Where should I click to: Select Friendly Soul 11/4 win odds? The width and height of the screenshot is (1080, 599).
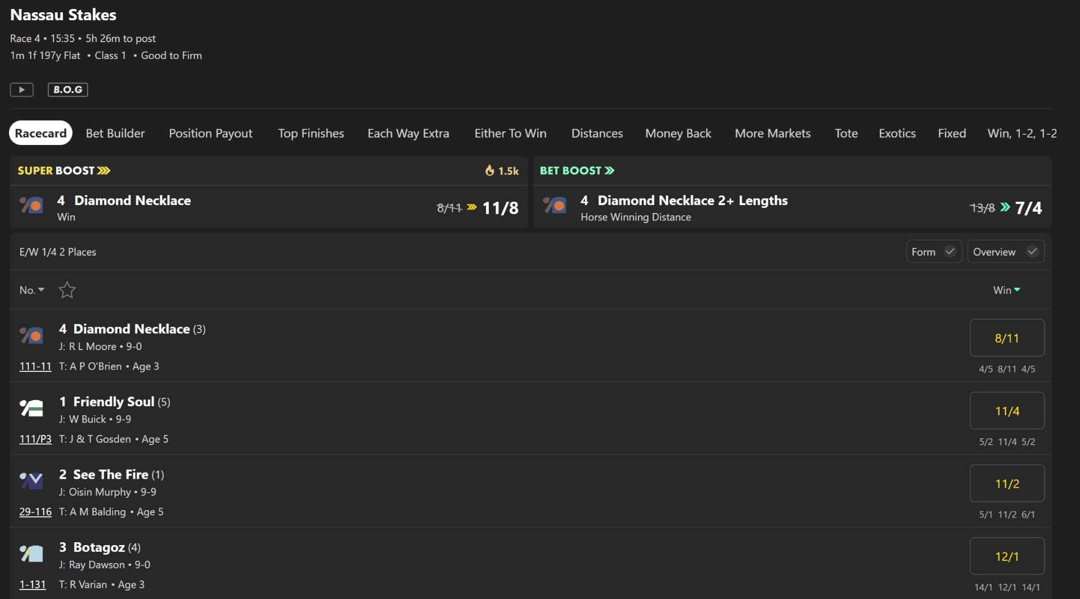point(1007,411)
